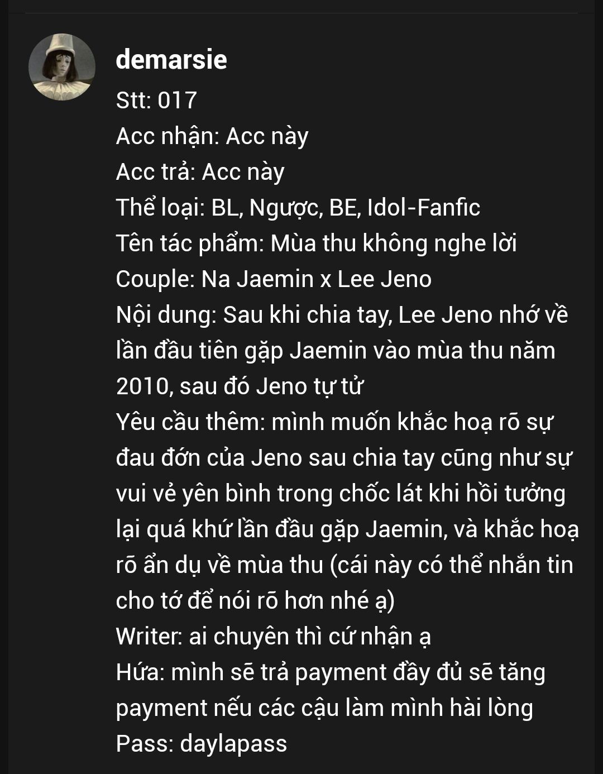Open the demarsie profile avatar
This screenshot has height=774, width=603.
tap(62, 67)
